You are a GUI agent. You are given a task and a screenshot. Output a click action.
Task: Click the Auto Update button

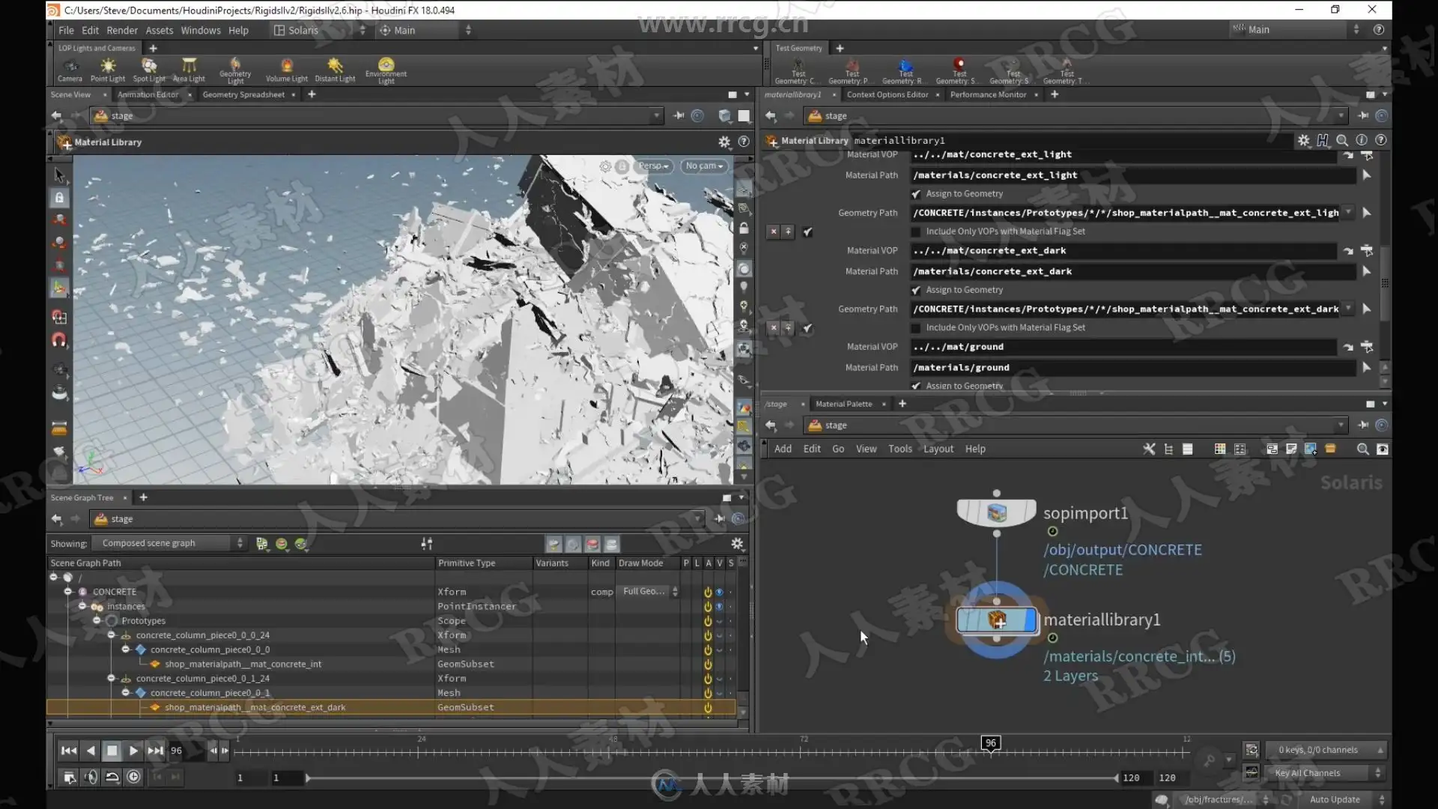coord(1335,799)
